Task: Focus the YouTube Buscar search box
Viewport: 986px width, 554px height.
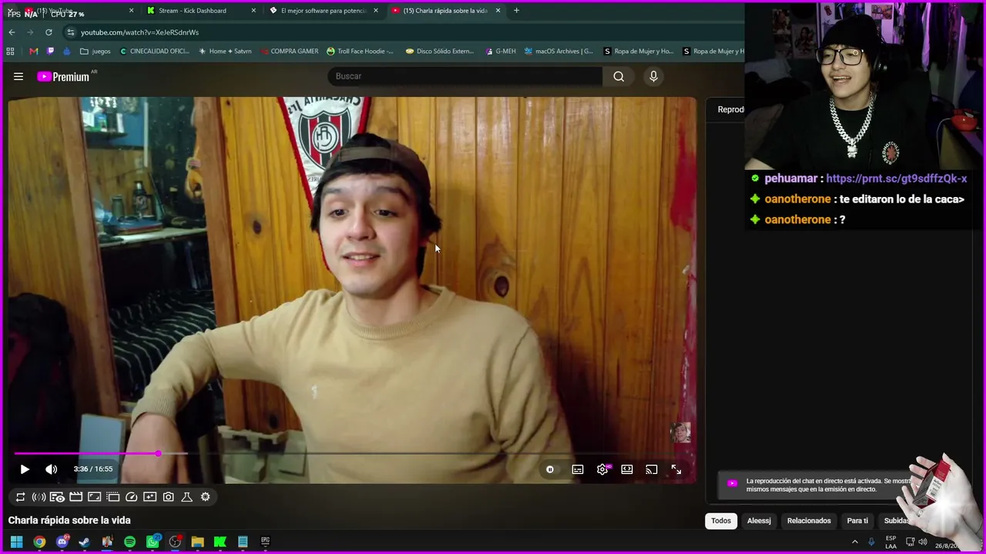Action: pyautogui.click(x=466, y=76)
